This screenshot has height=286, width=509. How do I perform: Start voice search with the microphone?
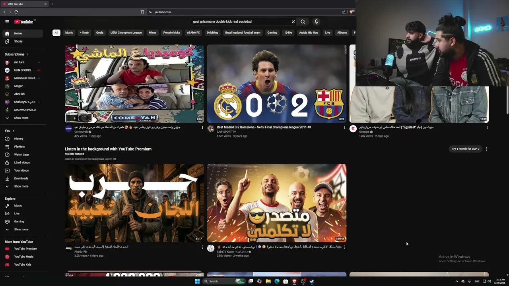pyautogui.click(x=316, y=21)
